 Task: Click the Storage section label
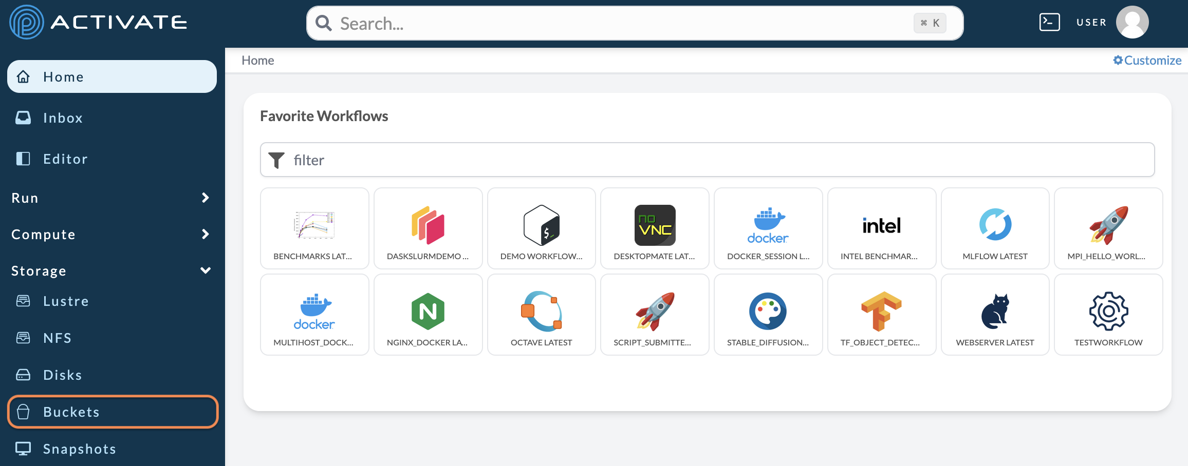point(39,271)
